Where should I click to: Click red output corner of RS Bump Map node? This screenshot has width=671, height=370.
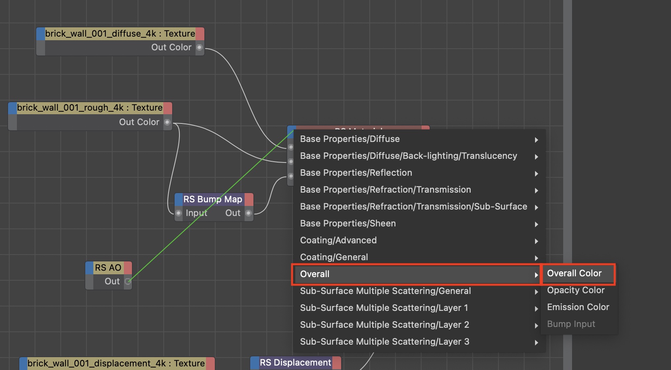click(249, 199)
